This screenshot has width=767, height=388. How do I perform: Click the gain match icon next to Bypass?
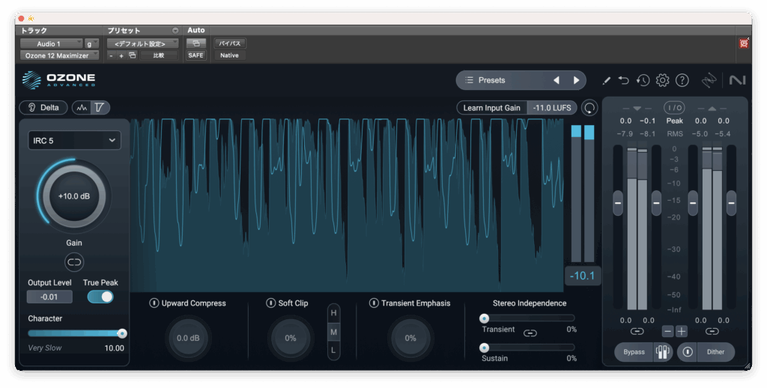tap(662, 352)
